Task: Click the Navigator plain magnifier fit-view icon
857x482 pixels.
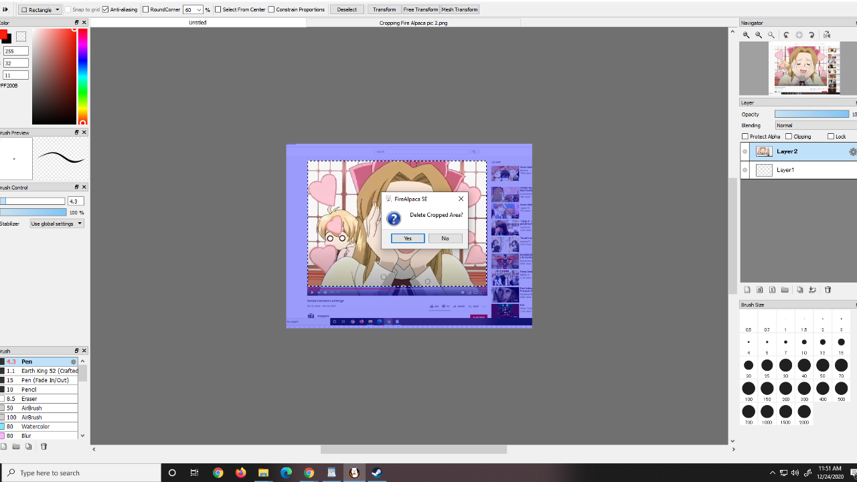Action: point(771,35)
